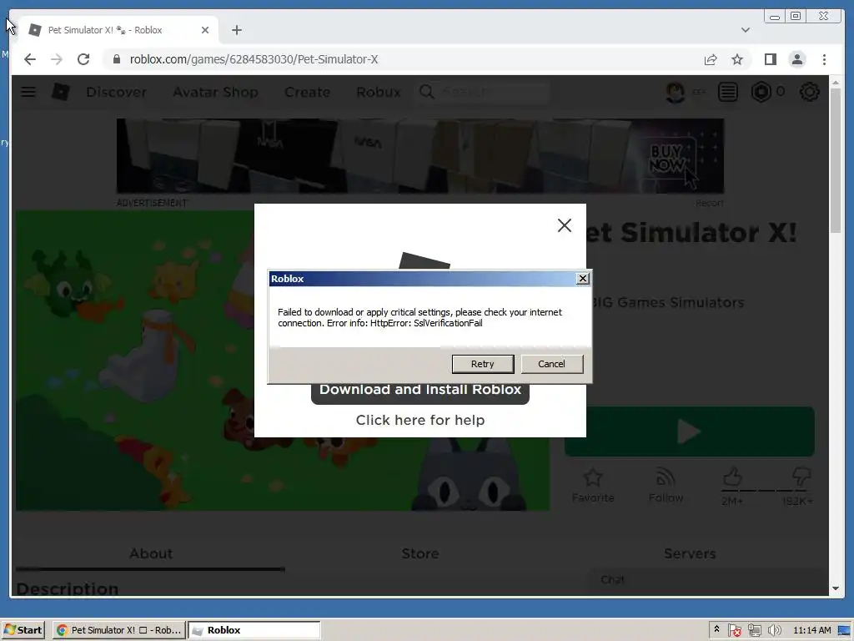Open volume speaker tray icon

coord(774,630)
